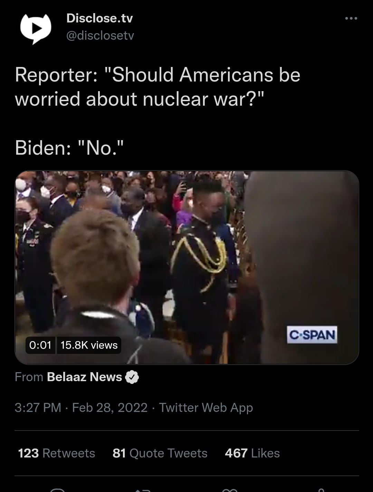
Task: Click the 0:01 video duration badge
Action: [x=40, y=345]
